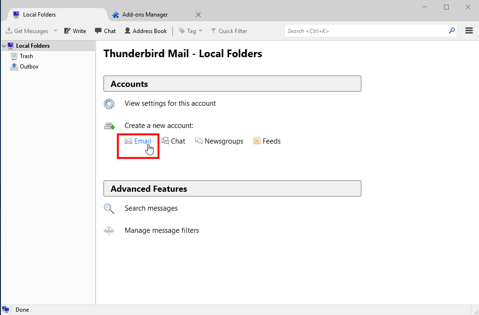Open the Write message composer

(75, 31)
